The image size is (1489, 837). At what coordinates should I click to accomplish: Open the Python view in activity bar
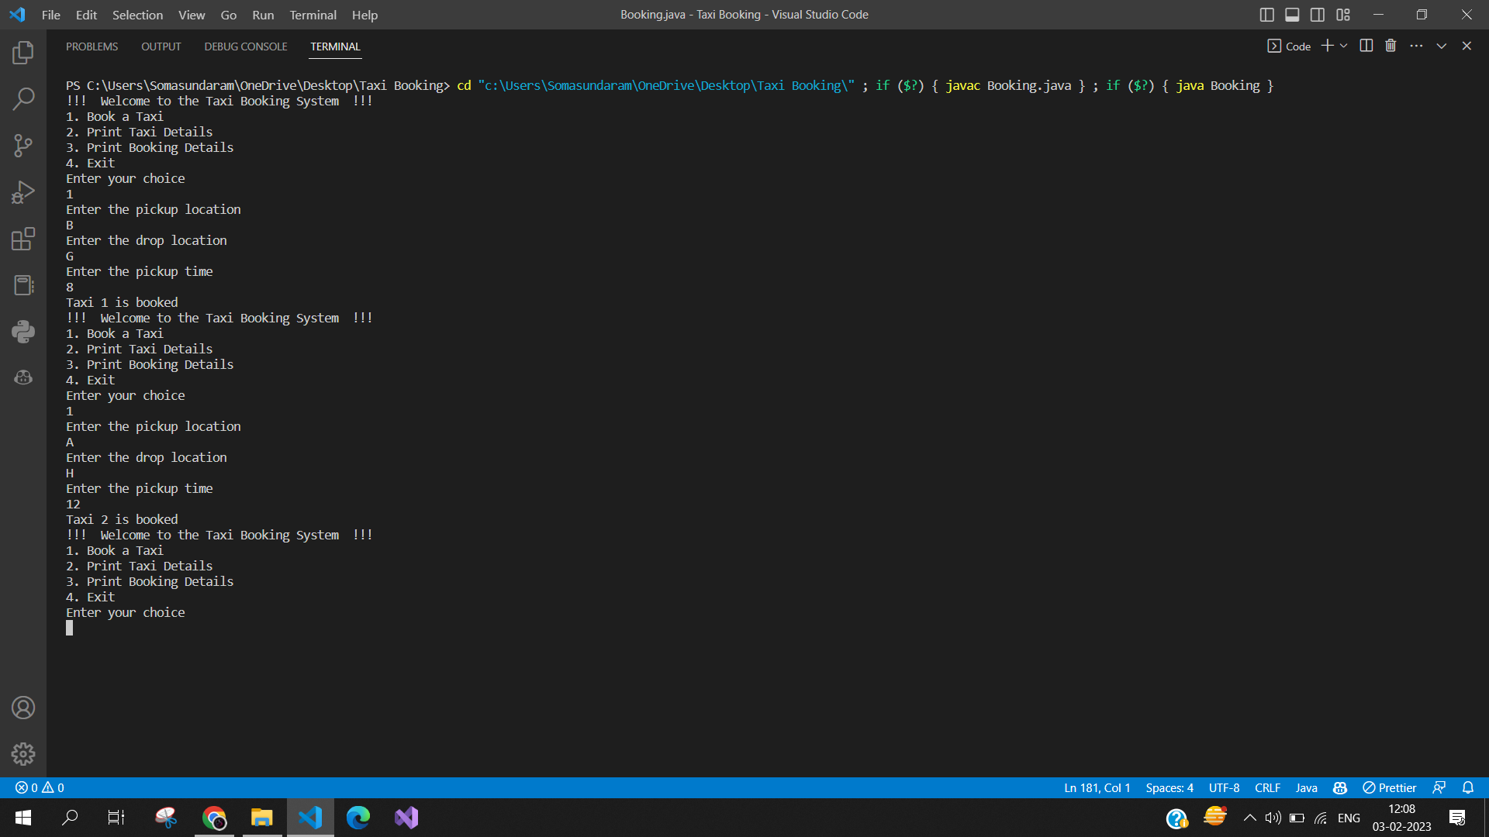23,332
